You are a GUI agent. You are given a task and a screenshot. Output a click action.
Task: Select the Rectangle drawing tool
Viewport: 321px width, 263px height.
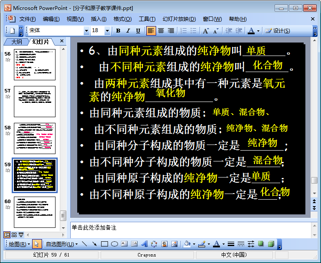[x=105, y=244]
